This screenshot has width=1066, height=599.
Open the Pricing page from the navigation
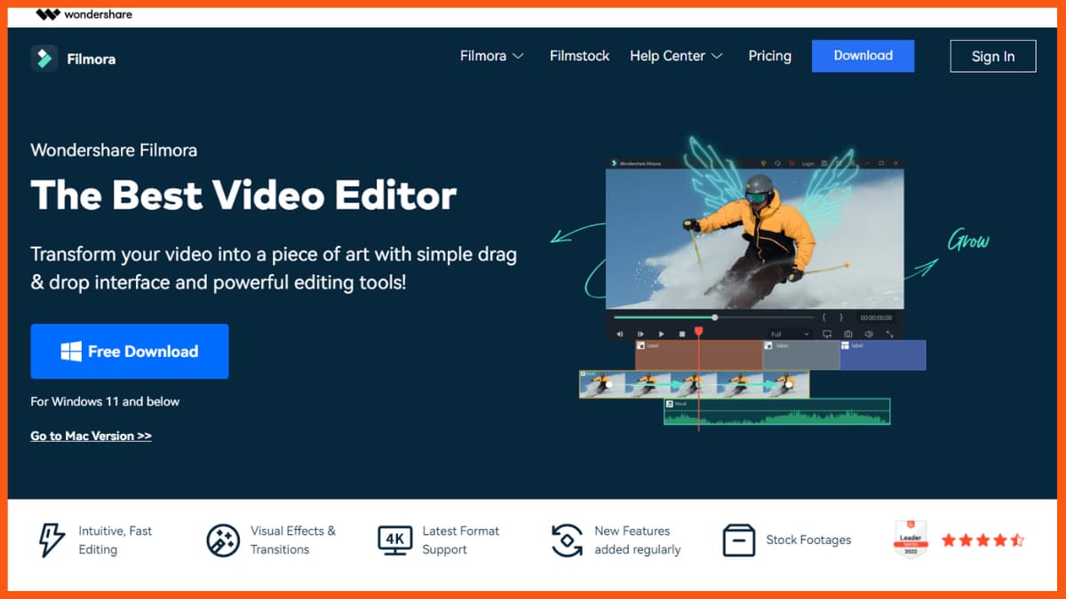(x=769, y=55)
